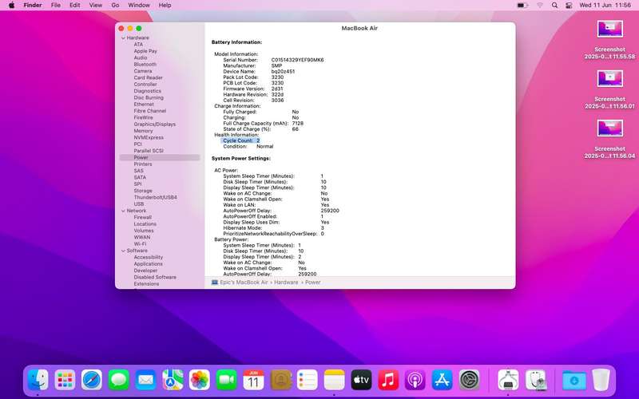
Task: Select the Cycle Count row
Action: (x=241, y=140)
